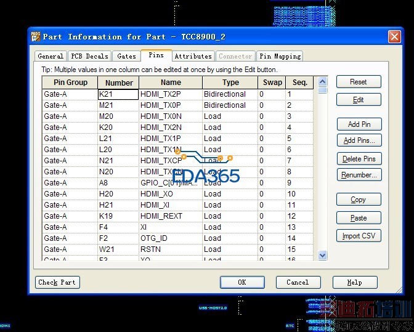Select the H21 number cell
Viewport: 414px width, 332px height.
click(x=118, y=205)
